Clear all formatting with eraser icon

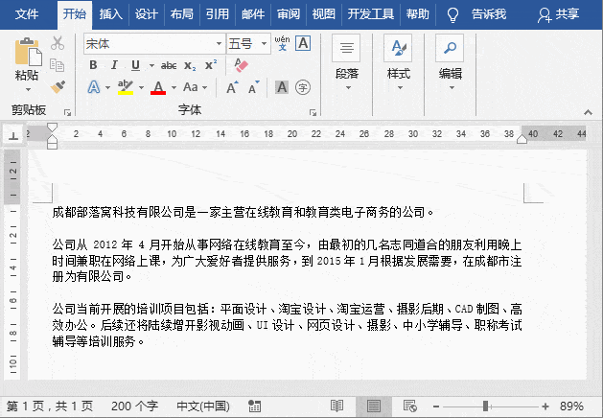click(241, 65)
